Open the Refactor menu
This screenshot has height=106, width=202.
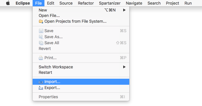pos(86,3)
